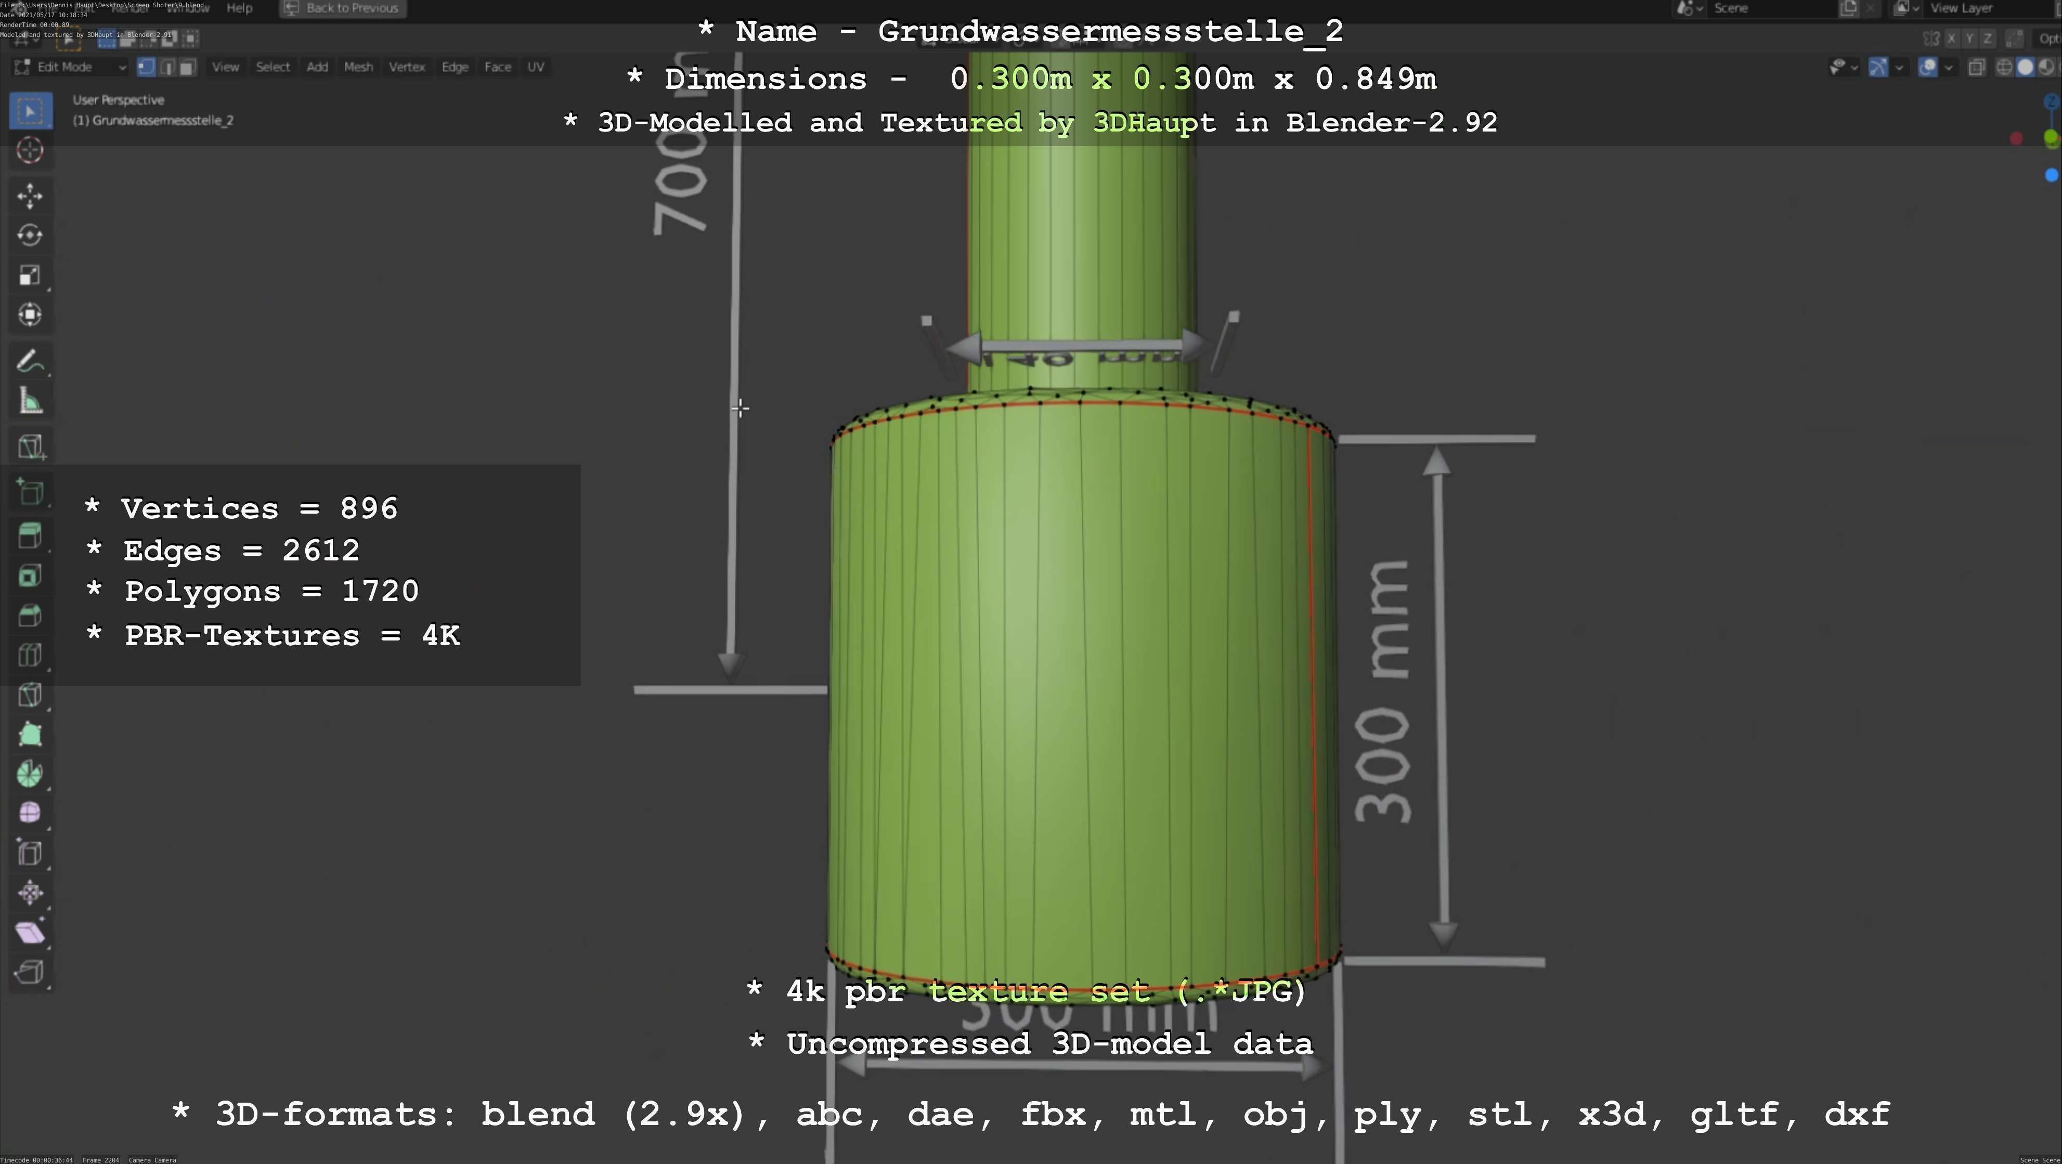Activate the Loop Cut tool

pos(30,655)
